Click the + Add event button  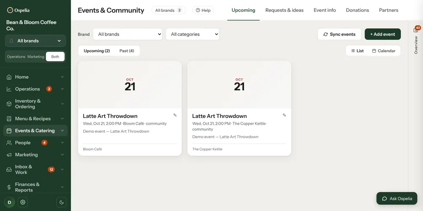[382, 34]
